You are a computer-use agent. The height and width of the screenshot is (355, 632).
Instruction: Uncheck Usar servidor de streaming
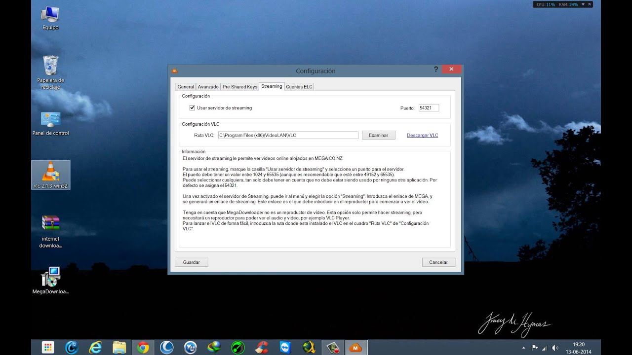coord(193,107)
